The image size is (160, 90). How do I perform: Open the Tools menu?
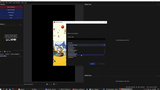click(x=22, y=3)
